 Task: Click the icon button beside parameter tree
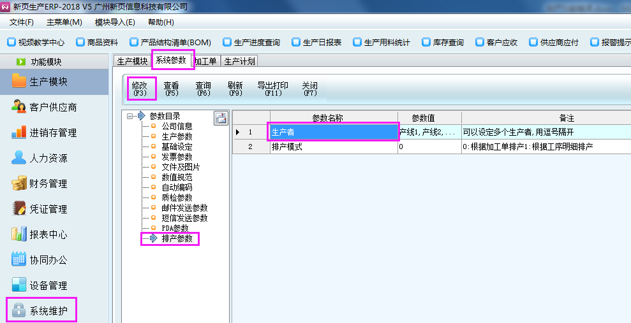point(221,118)
